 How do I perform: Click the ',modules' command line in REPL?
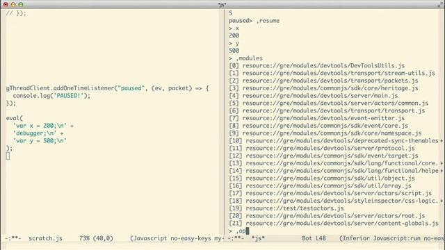(x=245, y=58)
